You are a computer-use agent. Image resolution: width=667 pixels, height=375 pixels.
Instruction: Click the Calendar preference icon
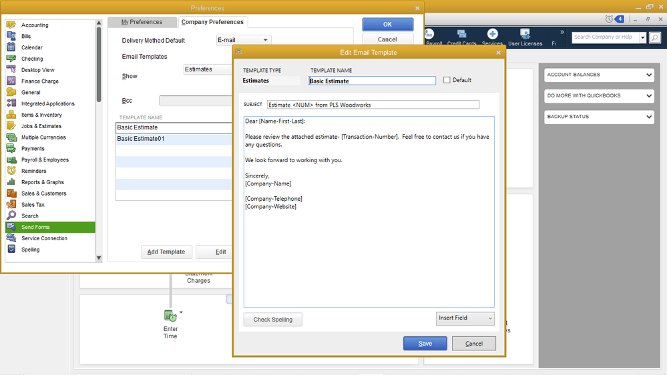click(11, 47)
